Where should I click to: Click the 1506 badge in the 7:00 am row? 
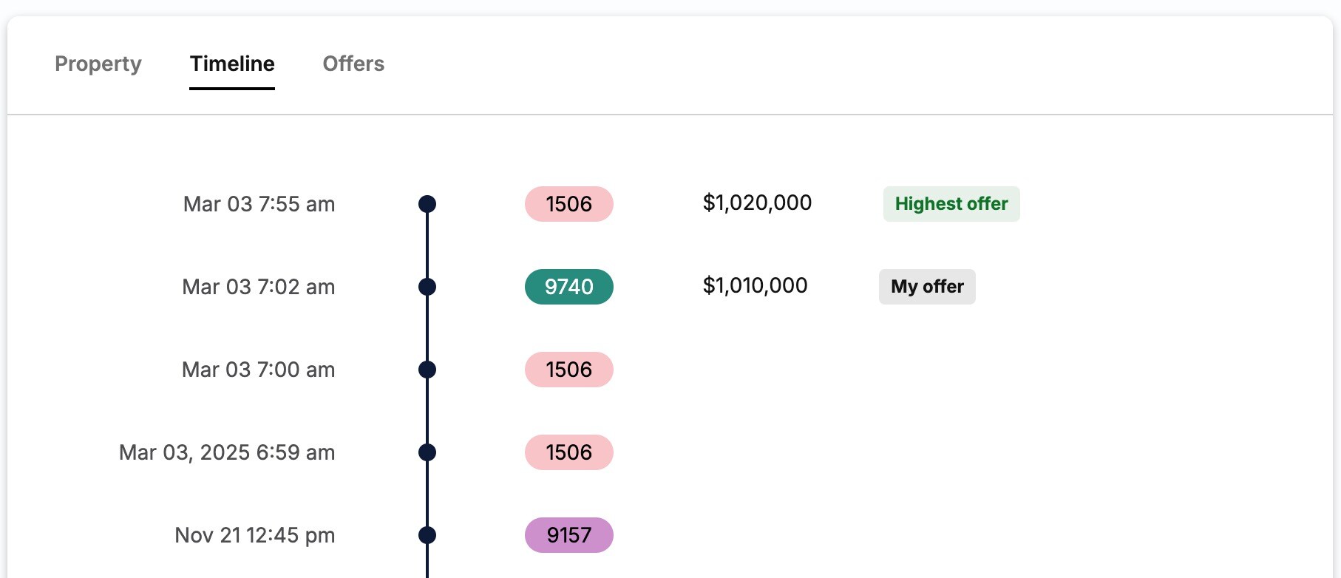click(568, 370)
